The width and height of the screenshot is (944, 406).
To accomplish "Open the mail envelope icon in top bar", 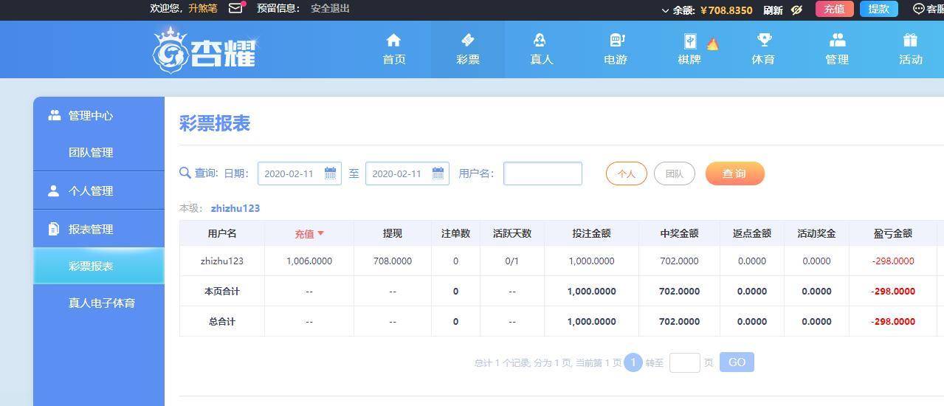I will [x=235, y=9].
